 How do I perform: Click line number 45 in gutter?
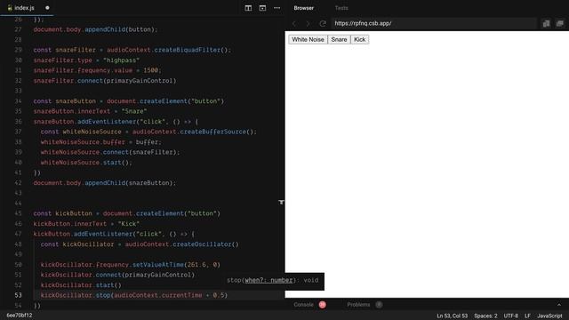pos(18,213)
